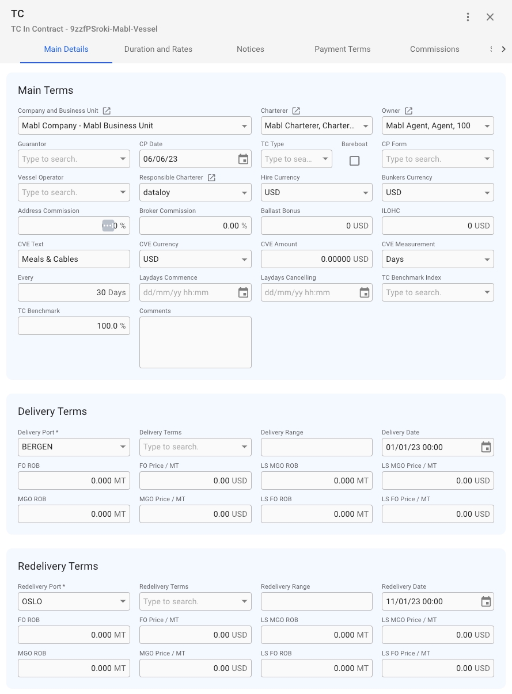Open Responsible Charterer external link icon
The image size is (512, 694).
point(211,177)
